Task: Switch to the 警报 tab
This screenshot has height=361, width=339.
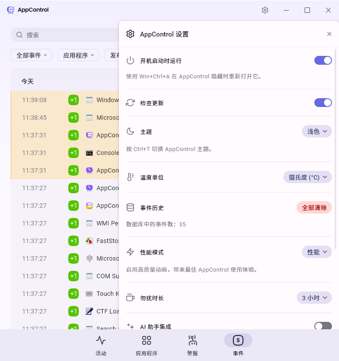Action: click(192, 345)
